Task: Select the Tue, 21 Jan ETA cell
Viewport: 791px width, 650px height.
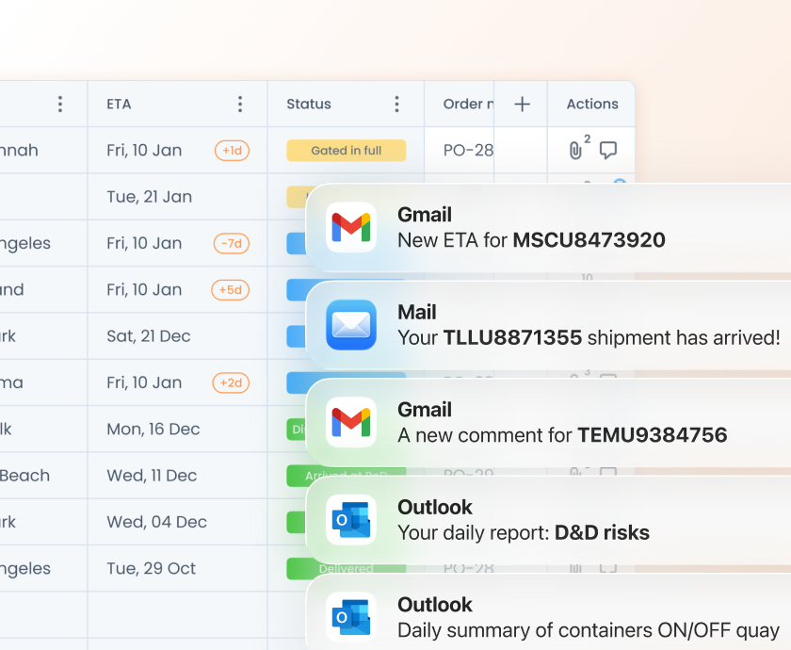Action: (177, 197)
